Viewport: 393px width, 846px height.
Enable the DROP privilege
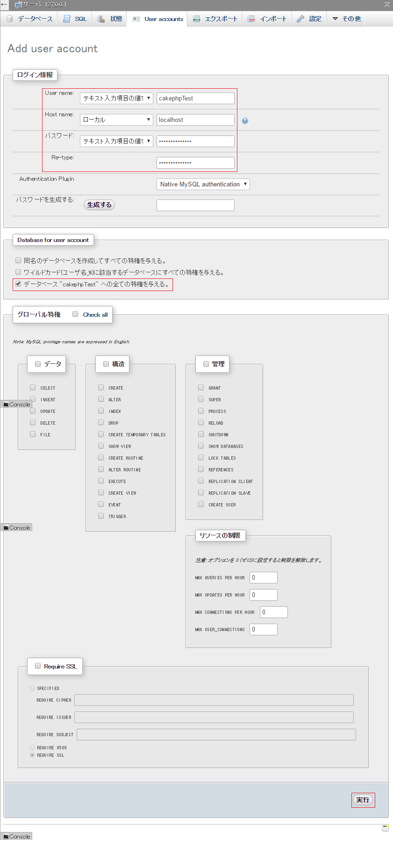[101, 422]
